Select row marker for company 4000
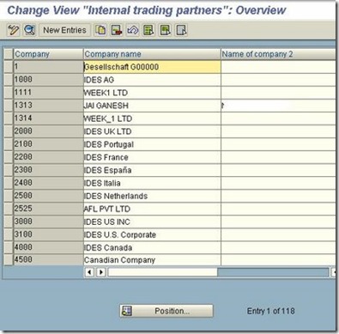Screen dimensions: 339x334 pos(9,247)
